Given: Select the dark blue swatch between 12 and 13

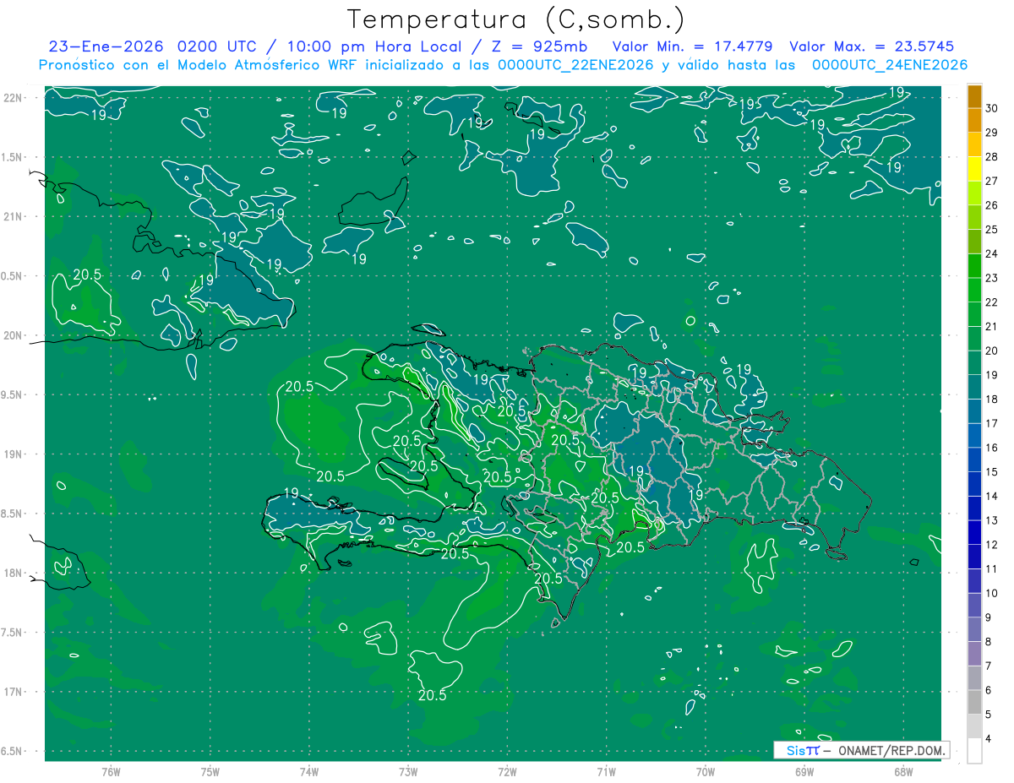Looking at the screenshot, I should [x=974, y=533].
